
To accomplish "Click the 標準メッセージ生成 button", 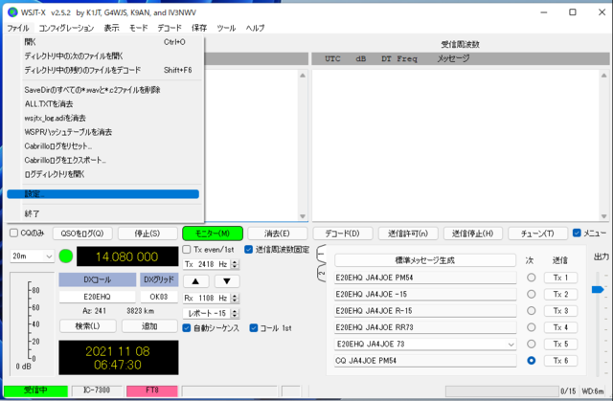I will coord(425,260).
